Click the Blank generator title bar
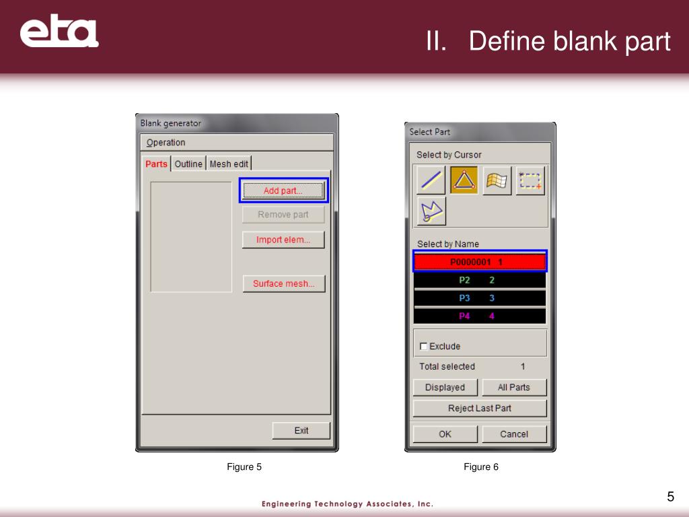 pyautogui.click(x=237, y=123)
